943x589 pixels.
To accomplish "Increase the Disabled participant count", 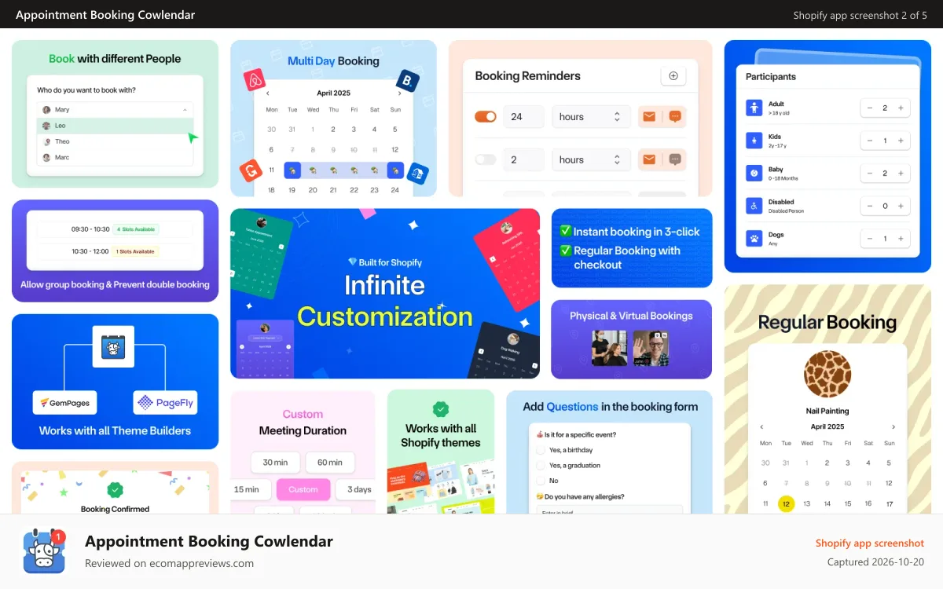I will click(901, 206).
